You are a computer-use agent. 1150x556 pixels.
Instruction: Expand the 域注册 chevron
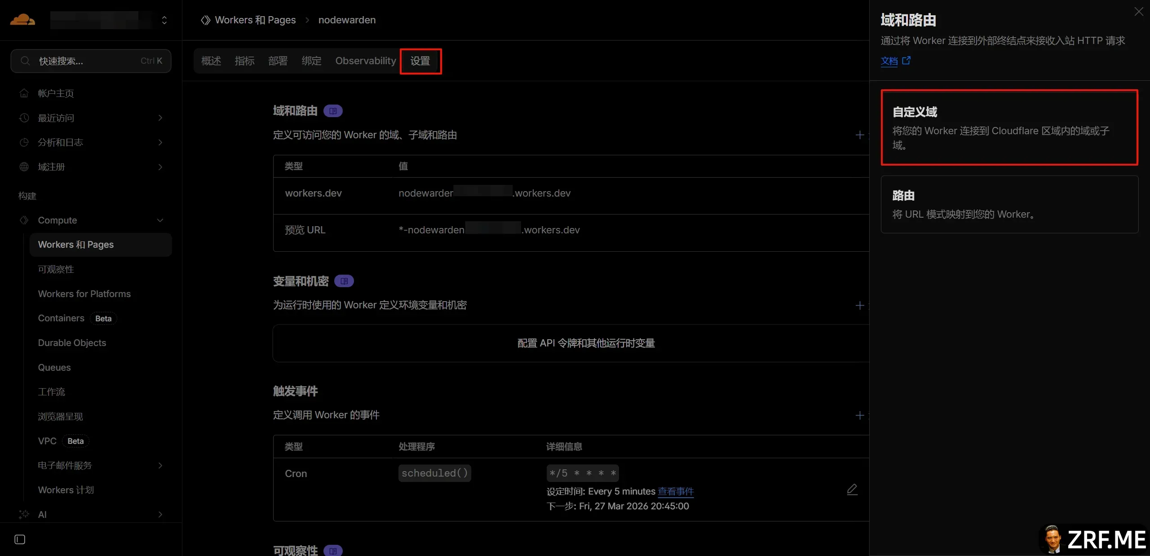point(160,167)
